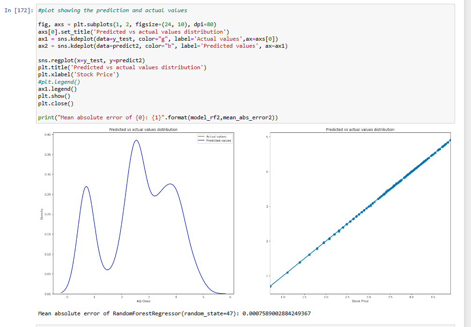The width and height of the screenshot is (471, 327).
Task: Click the Density axis label on left plot
Action: tap(43, 213)
